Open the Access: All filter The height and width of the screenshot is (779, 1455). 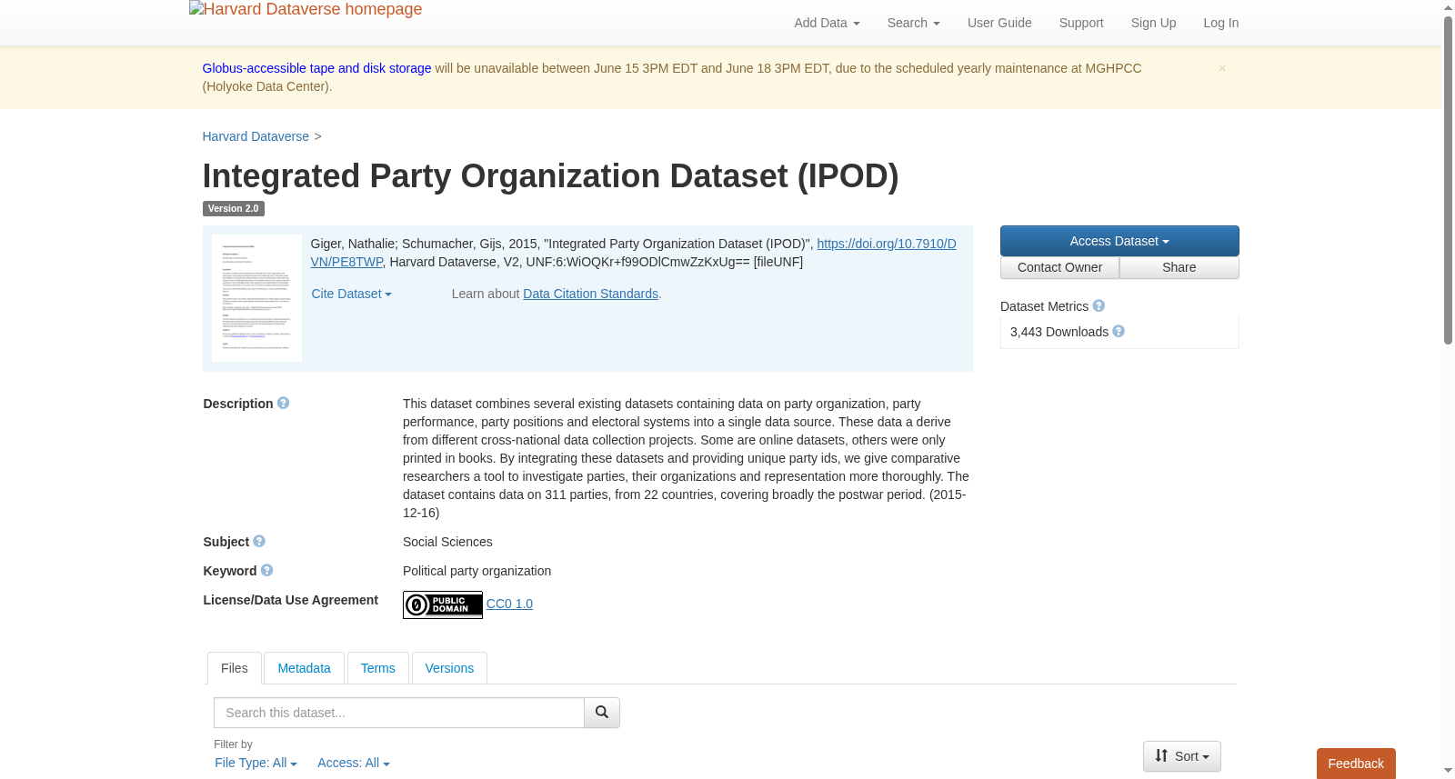click(353, 763)
